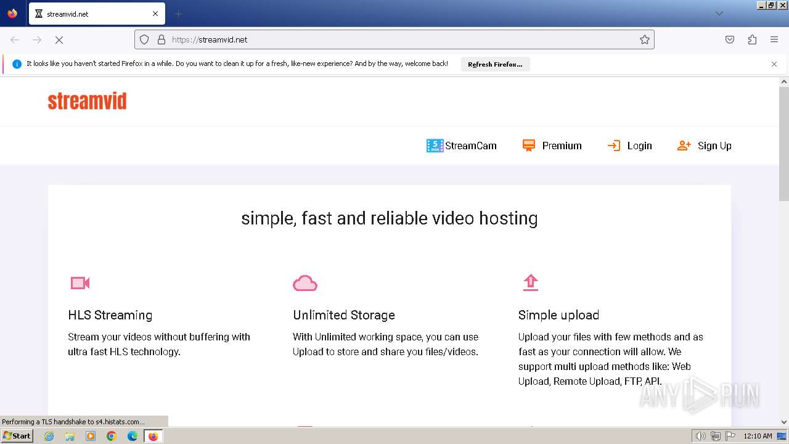The height and width of the screenshot is (444, 789).
Task: Dismiss the Firefox refresh notification bar
Action: [774, 64]
